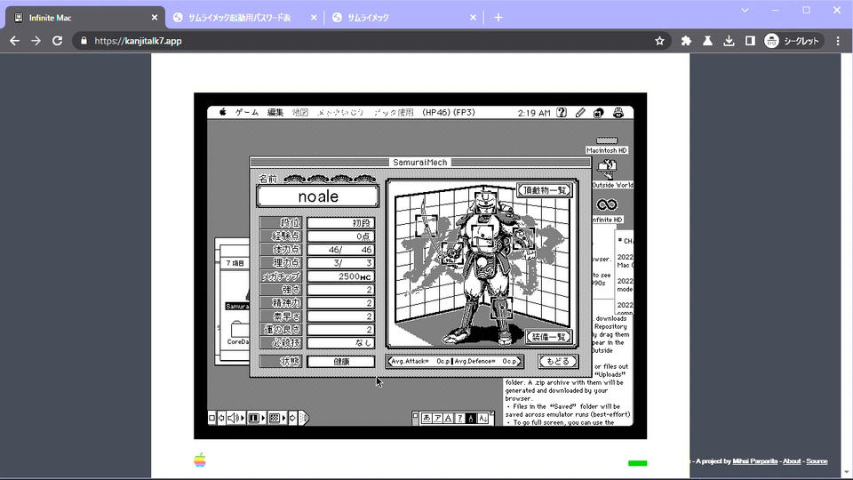Click the pencil input-method icon in menu bar
Screen dimensions: 853x480
[580, 112]
